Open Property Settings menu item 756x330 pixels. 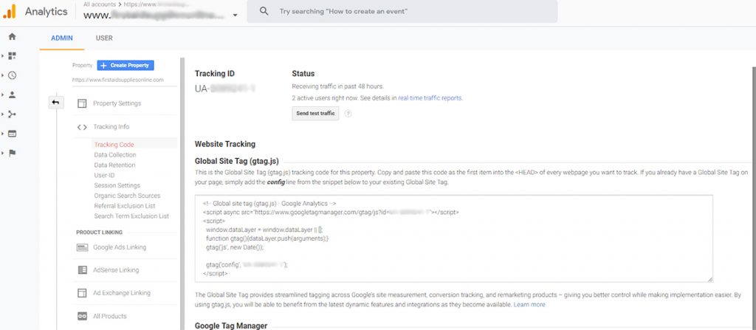(x=117, y=103)
